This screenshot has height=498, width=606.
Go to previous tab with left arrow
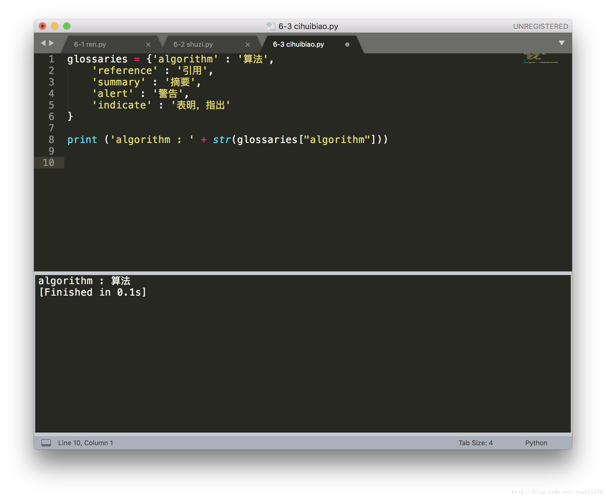tap(43, 43)
